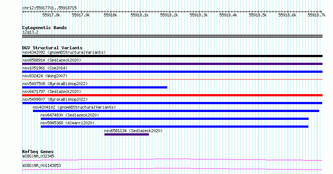333x174 pixels.
Task: Open the nsv6581134 Sedlazeck2020 label
Action: (133, 131)
